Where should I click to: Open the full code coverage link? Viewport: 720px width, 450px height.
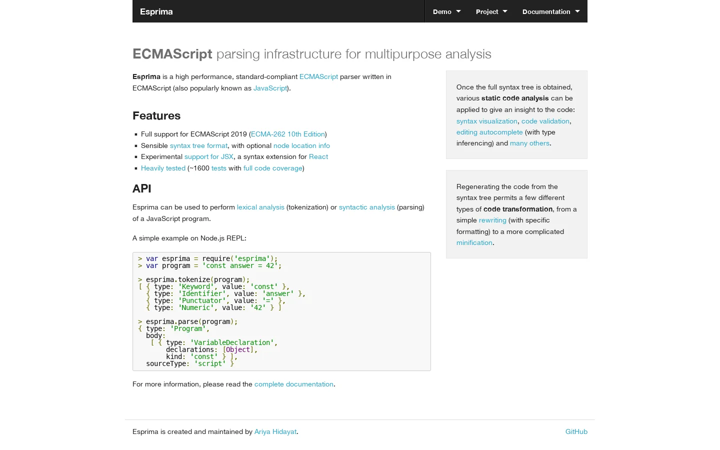(273, 168)
